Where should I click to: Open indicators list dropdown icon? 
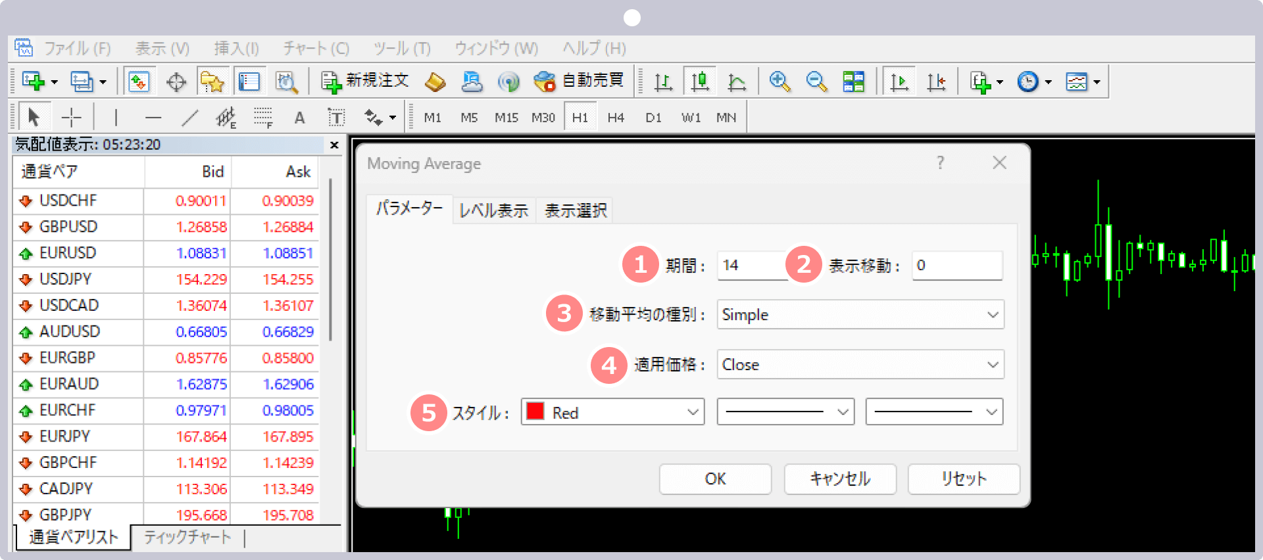(986, 82)
